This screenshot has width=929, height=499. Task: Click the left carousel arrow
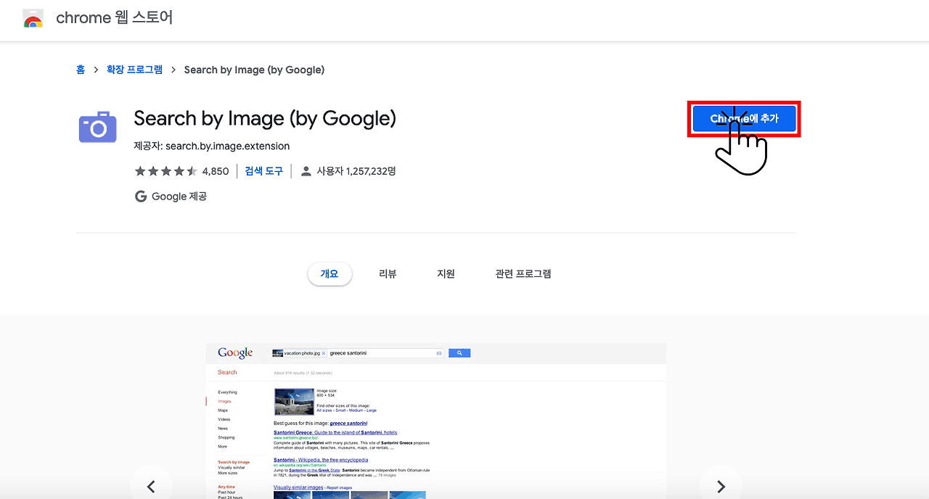[151, 487]
